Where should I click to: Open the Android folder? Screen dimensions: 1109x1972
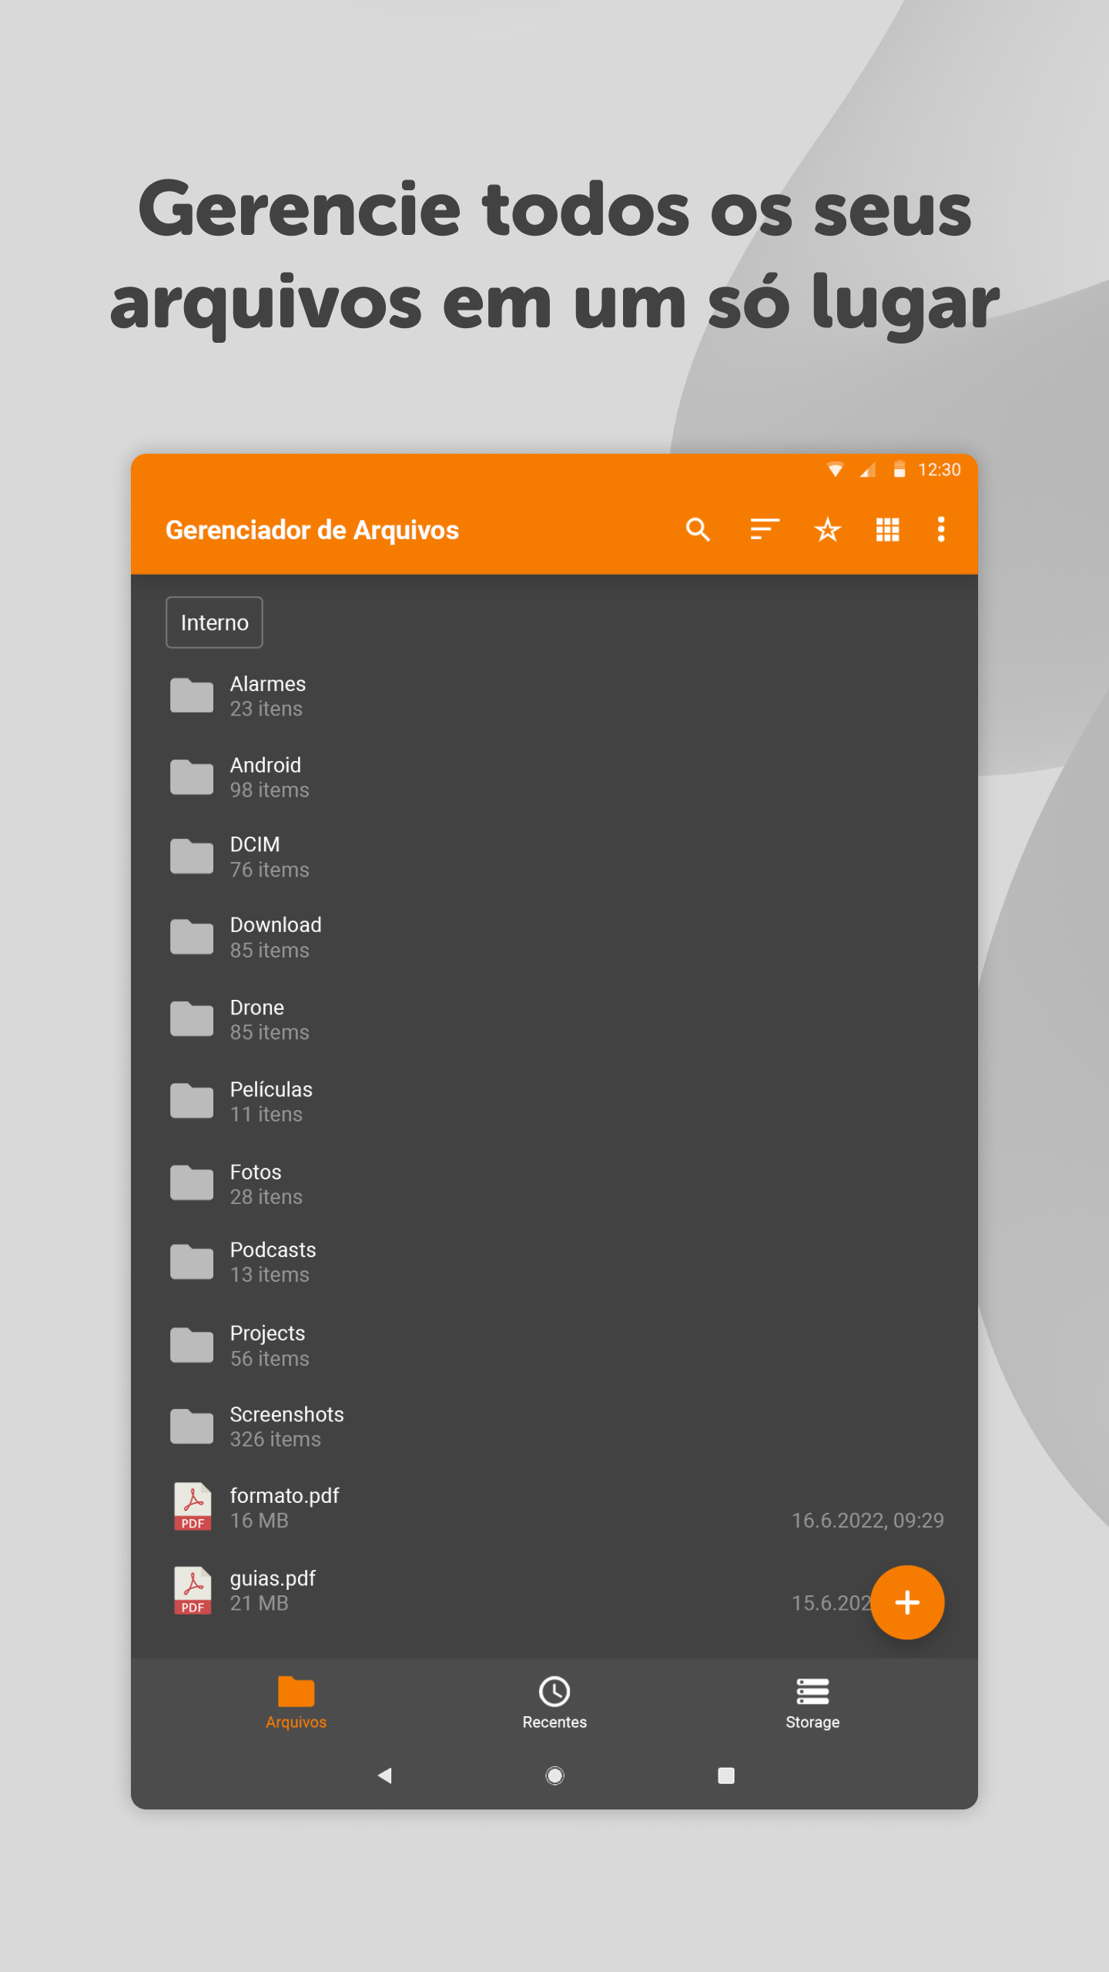click(x=554, y=777)
